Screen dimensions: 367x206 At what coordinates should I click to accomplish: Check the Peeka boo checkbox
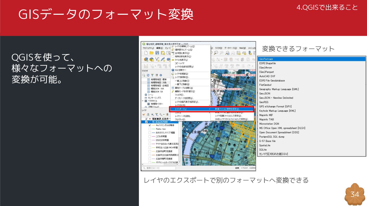150,129
